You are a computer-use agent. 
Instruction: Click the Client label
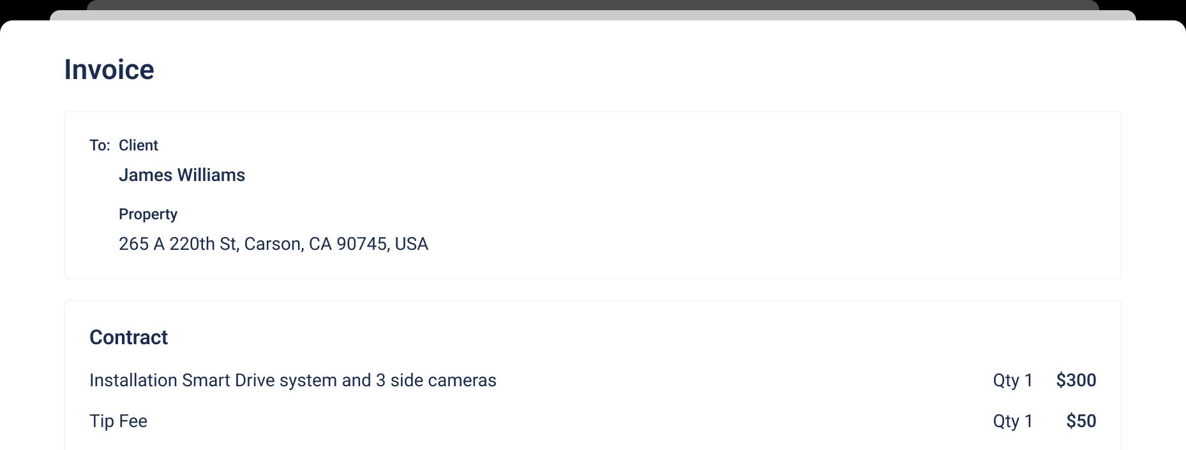[139, 145]
